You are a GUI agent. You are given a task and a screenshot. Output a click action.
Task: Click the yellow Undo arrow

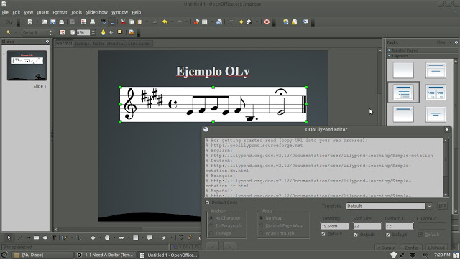(x=165, y=22)
